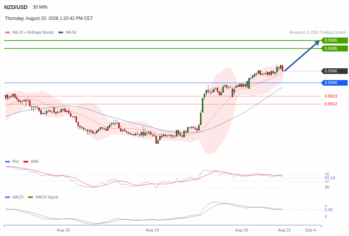
Task: Click the 9MA legend label
Action: (x=35, y=162)
